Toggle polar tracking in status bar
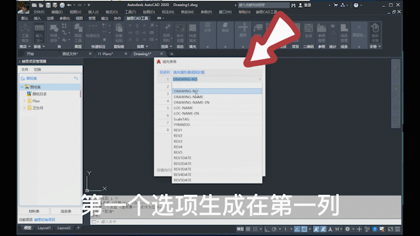420x236 pixels. (274, 229)
